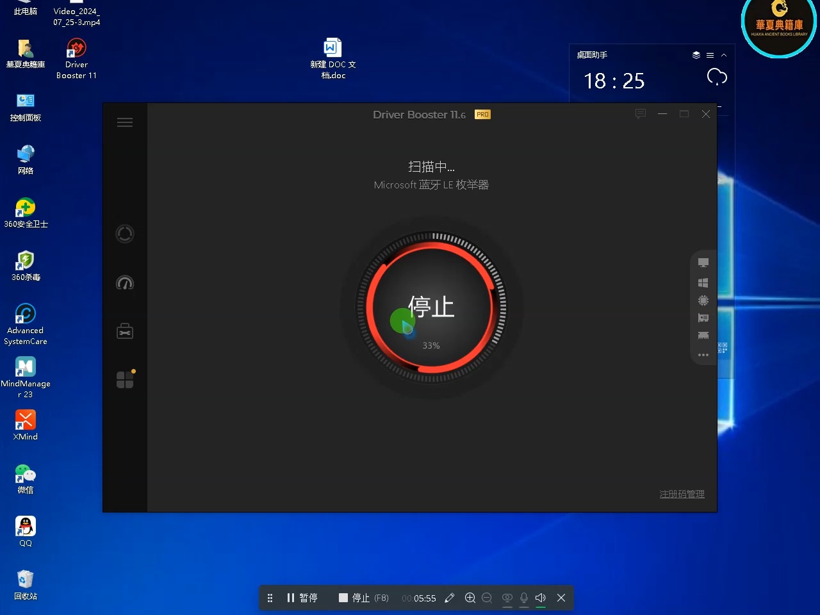Viewport: 820px width, 615px height.
Task: Toggle system sound speaker in the recorder bar
Action: [541, 598]
